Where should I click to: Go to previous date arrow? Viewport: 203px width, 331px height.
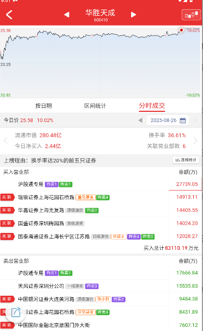[140, 121]
